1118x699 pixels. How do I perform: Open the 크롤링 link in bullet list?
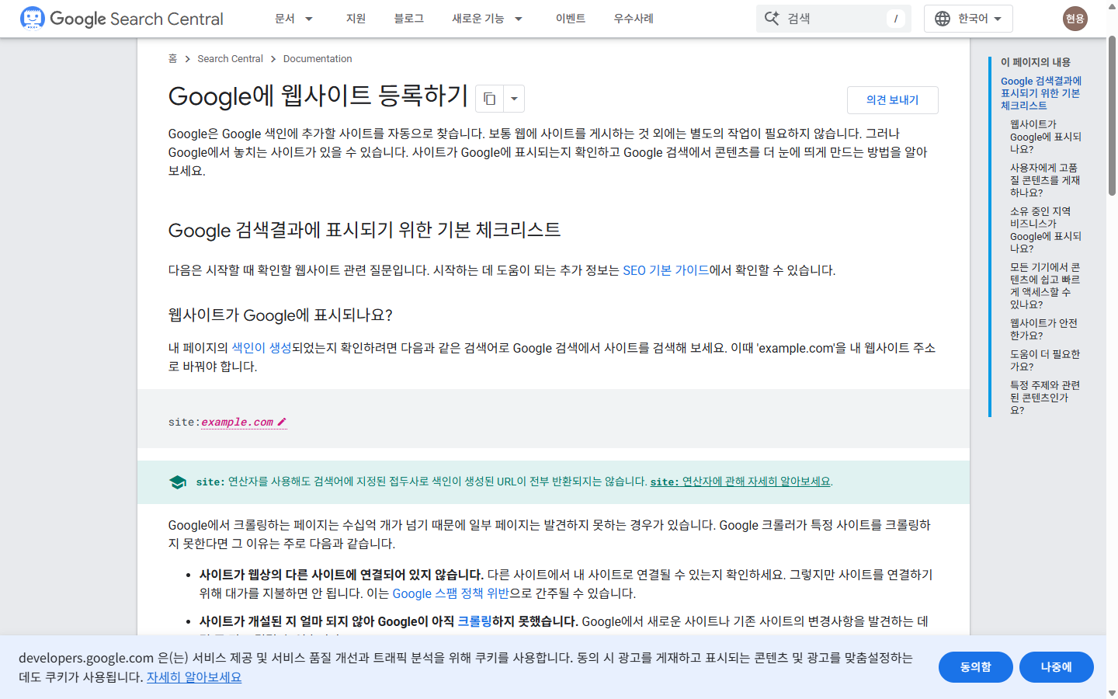[474, 621]
